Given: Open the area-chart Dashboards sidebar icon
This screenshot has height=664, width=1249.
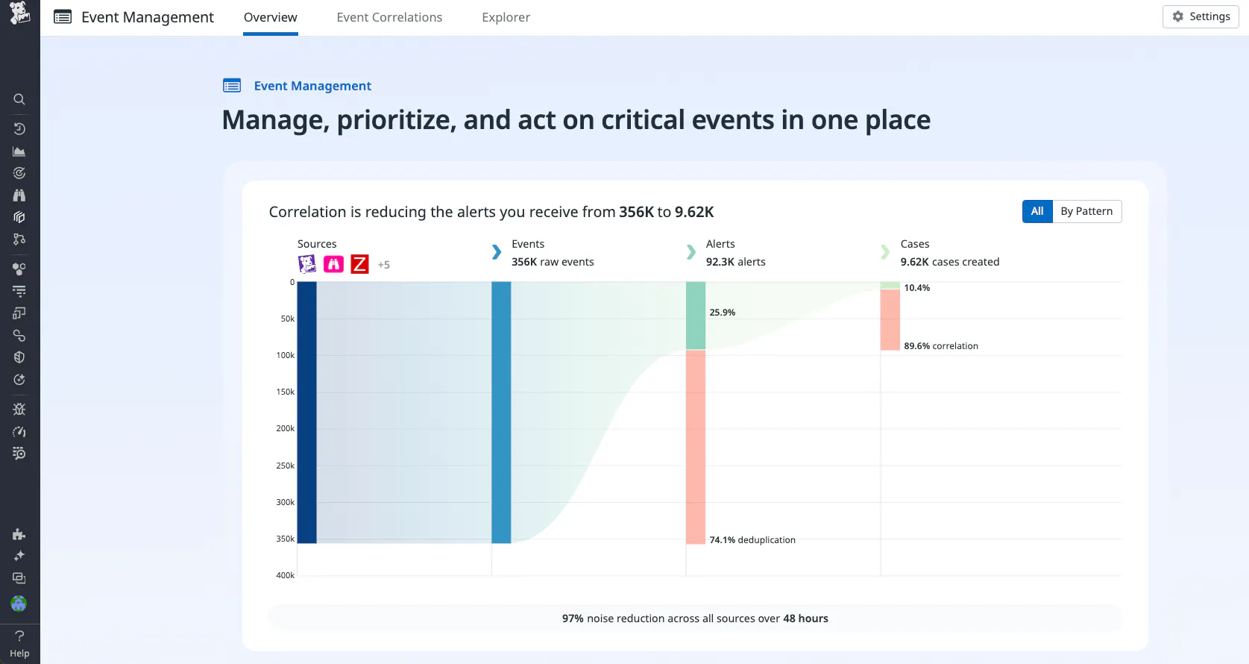Looking at the screenshot, I should [x=19, y=151].
